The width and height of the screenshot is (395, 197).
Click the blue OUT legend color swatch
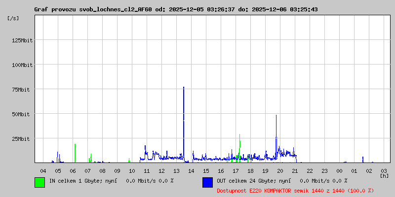(x=207, y=182)
